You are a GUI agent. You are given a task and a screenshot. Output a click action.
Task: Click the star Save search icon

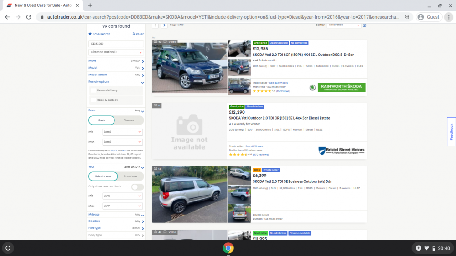(x=90, y=34)
